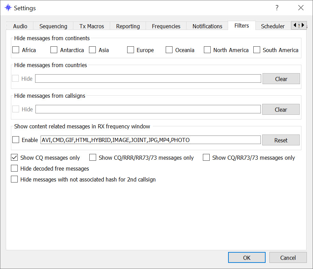313x269 pixels.
Task: Switch to the Audio tab
Action: [x=20, y=26]
